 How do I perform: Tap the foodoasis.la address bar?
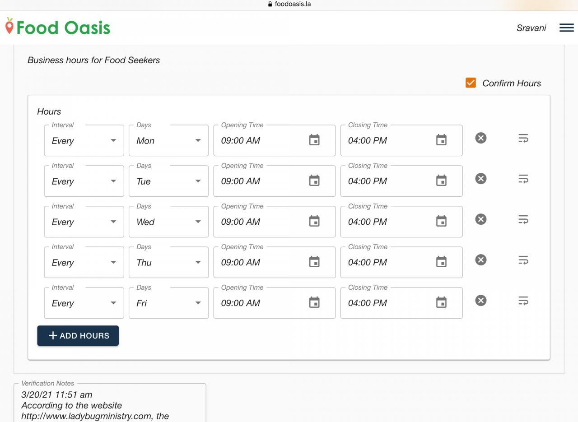289,4
